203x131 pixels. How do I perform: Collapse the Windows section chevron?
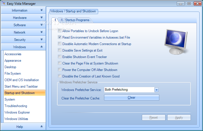click(x=41, y=47)
